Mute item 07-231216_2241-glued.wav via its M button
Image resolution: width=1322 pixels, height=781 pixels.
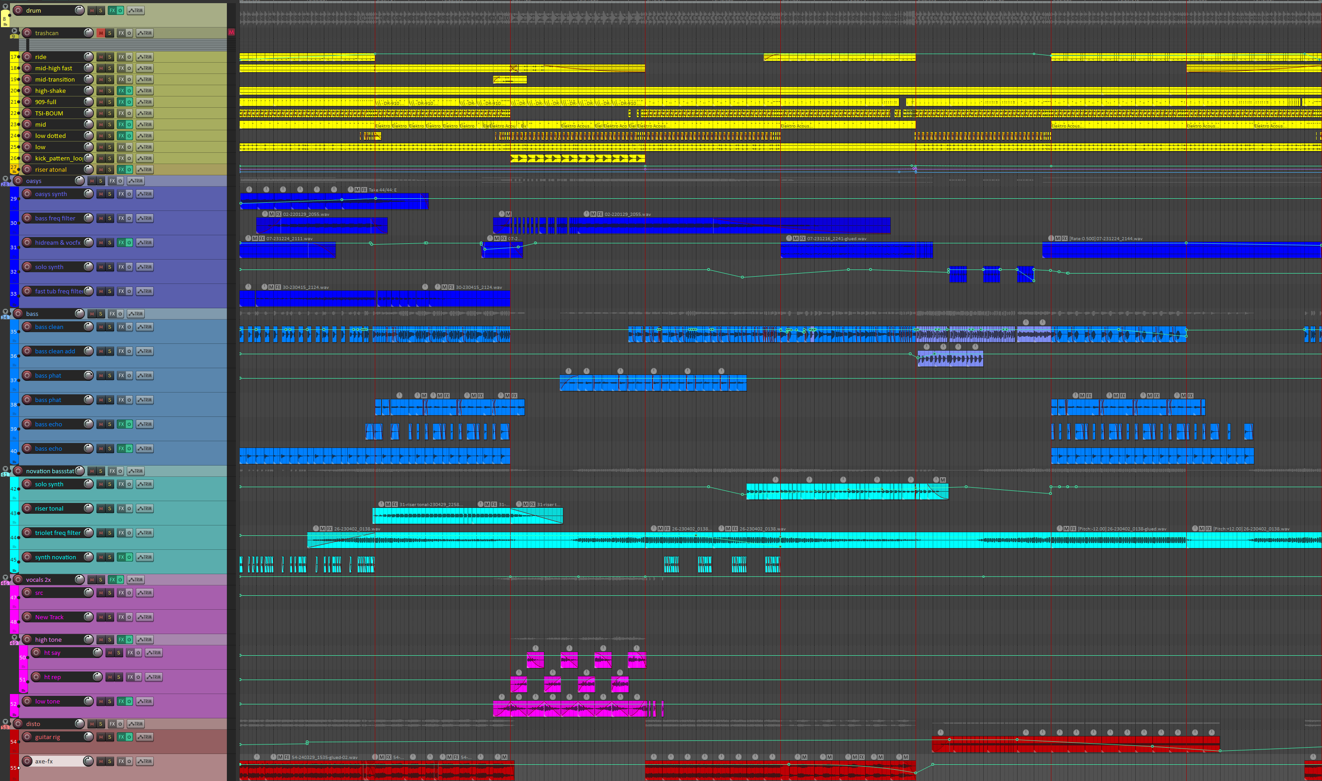click(796, 238)
